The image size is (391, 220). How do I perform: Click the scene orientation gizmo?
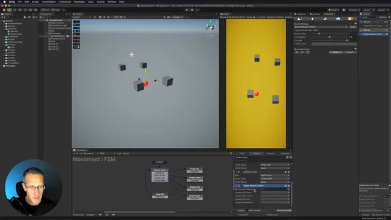[x=210, y=27]
